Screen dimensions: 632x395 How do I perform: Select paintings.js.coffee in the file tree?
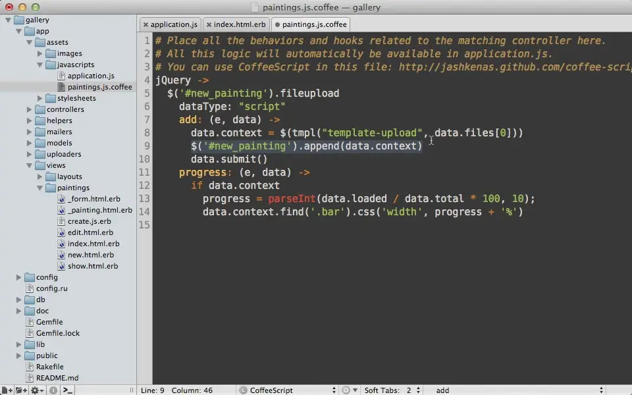[x=99, y=87]
